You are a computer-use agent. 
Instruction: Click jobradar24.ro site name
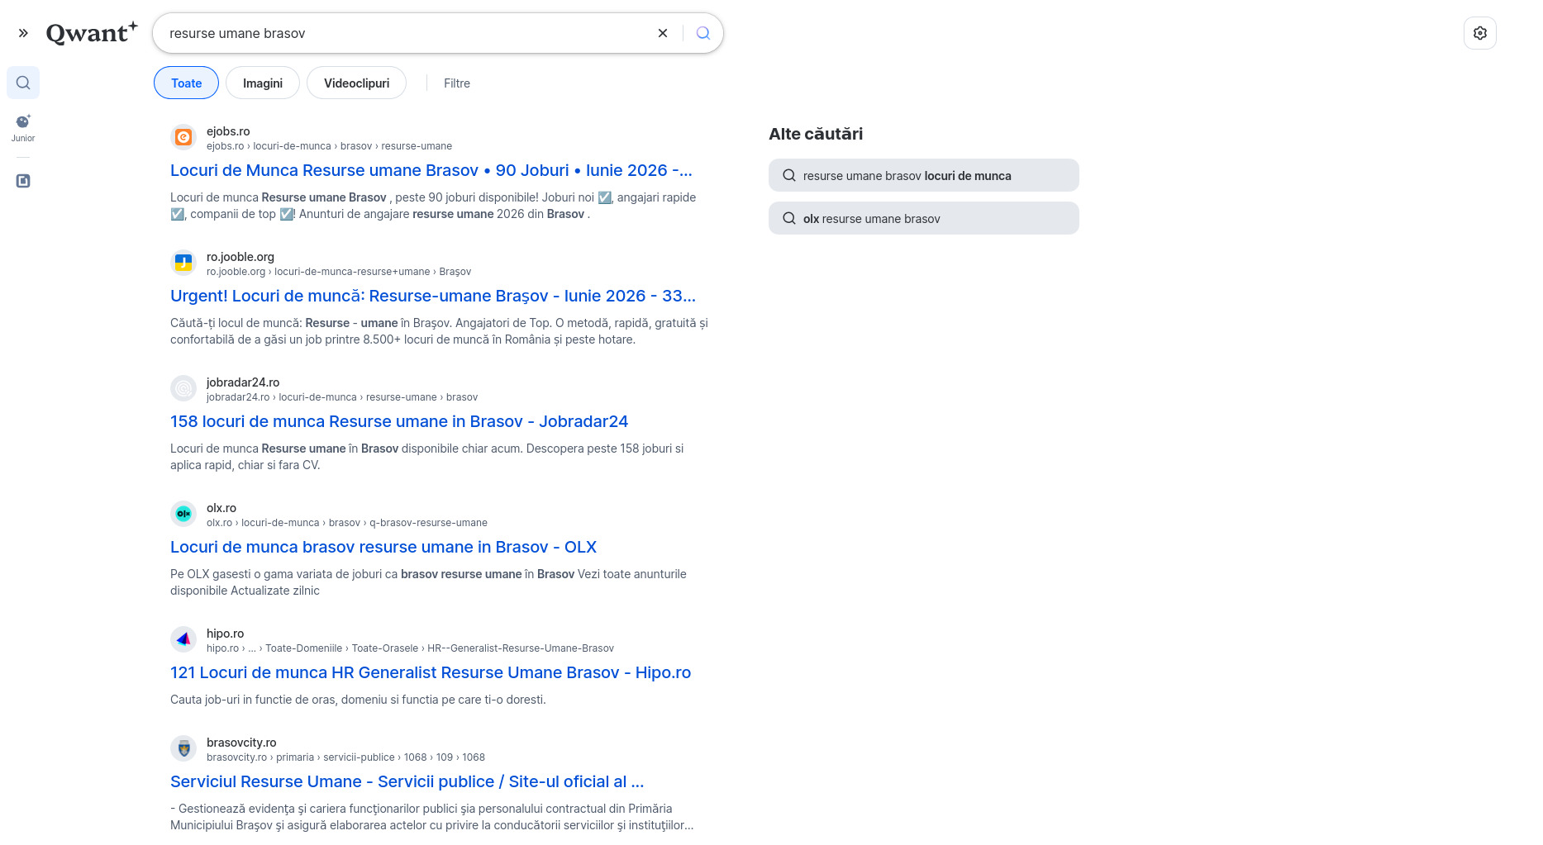point(243,382)
